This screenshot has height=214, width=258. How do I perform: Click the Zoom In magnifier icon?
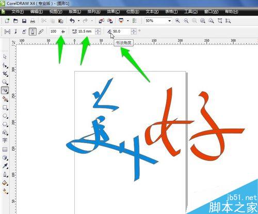click(x=178, y=21)
